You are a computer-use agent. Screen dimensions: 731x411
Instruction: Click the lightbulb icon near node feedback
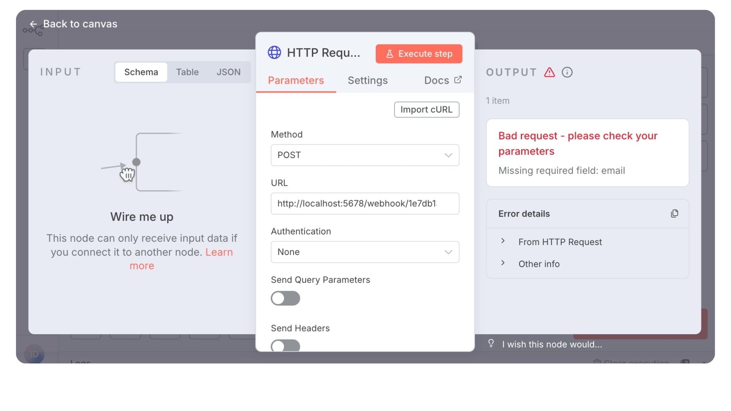[x=491, y=344]
